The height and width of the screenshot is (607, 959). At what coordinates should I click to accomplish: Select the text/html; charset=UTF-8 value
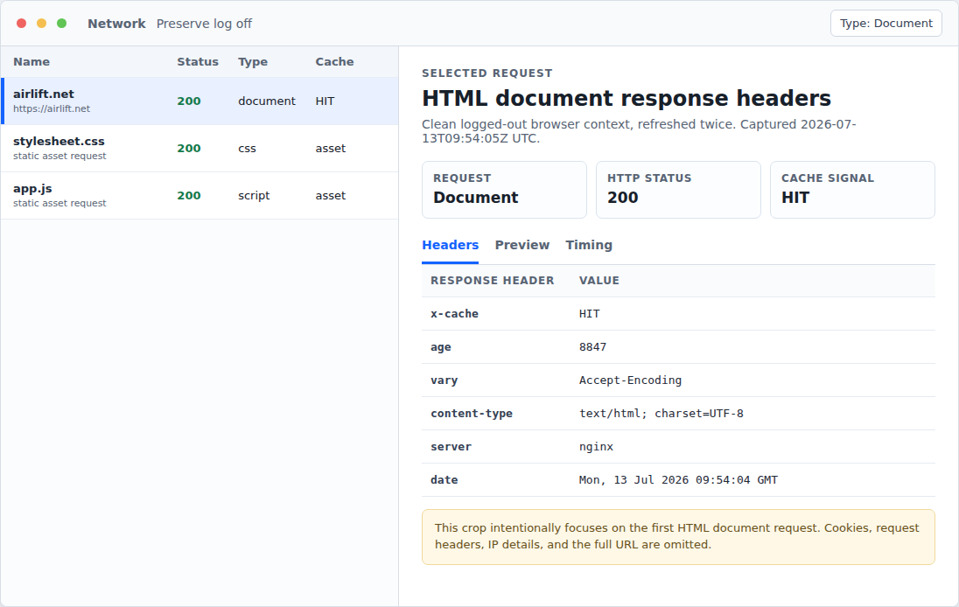point(661,413)
